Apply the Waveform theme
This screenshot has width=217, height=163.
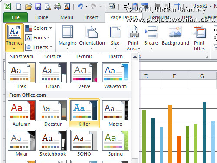115,76
